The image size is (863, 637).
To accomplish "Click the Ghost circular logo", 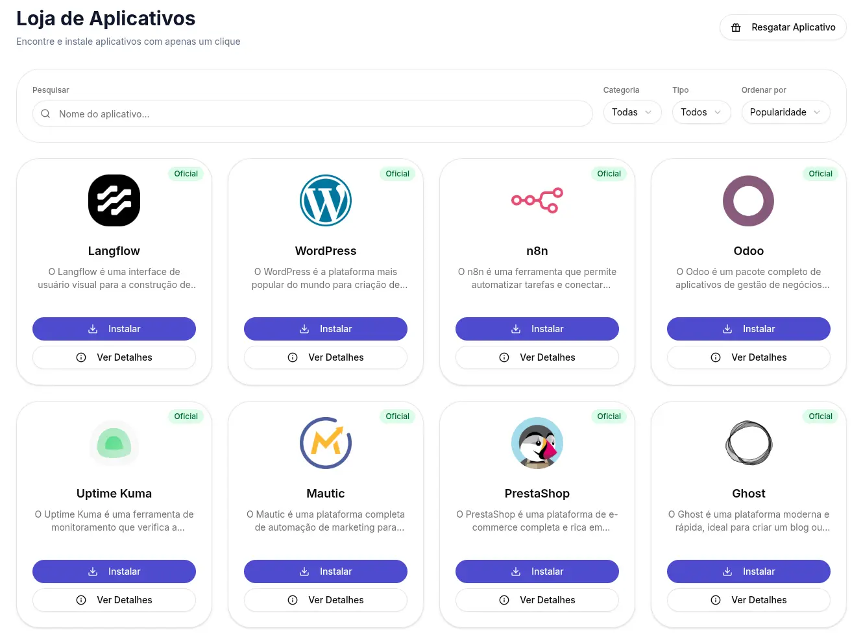I will (749, 443).
